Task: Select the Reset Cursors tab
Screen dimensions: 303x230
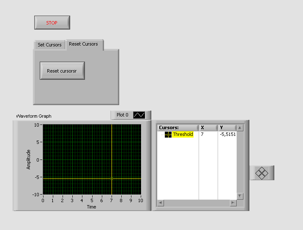Action: click(83, 44)
